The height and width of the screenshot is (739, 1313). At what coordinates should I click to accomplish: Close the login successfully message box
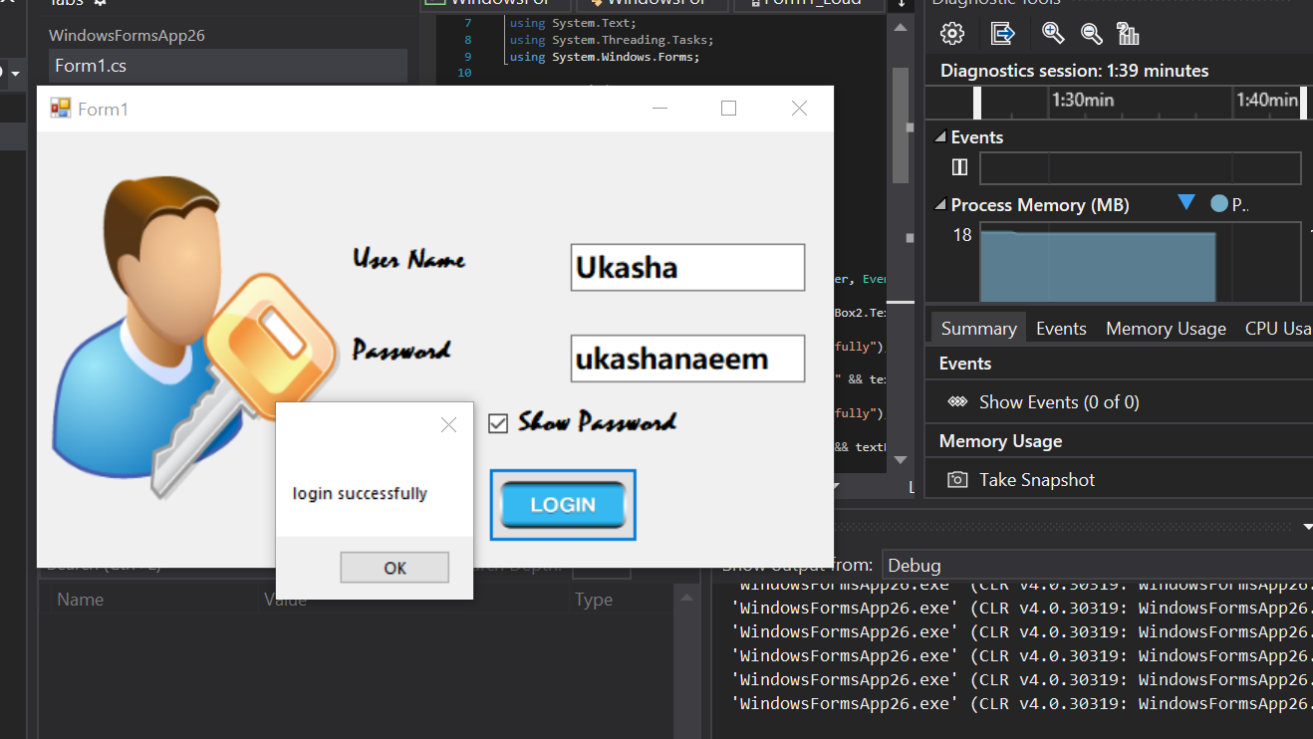pos(448,425)
